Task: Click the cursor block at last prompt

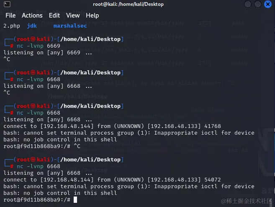Action: tap(75, 199)
